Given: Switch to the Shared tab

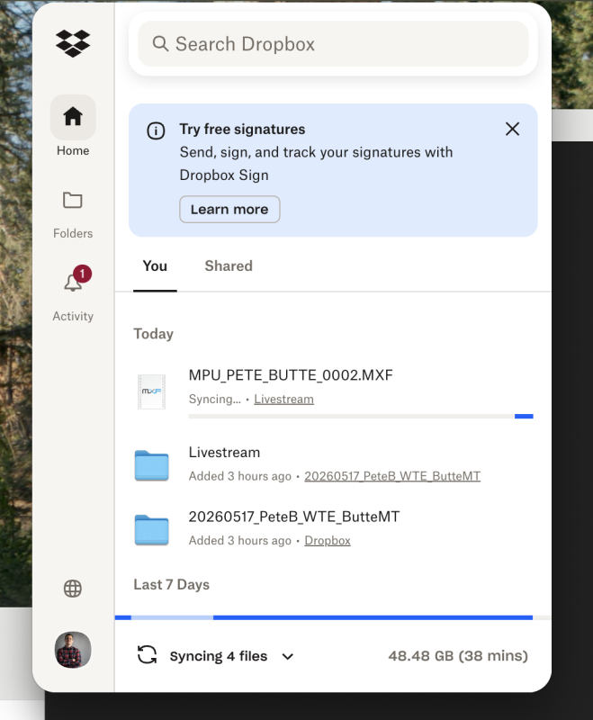Looking at the screenshot, I should (x=229, y=265).
